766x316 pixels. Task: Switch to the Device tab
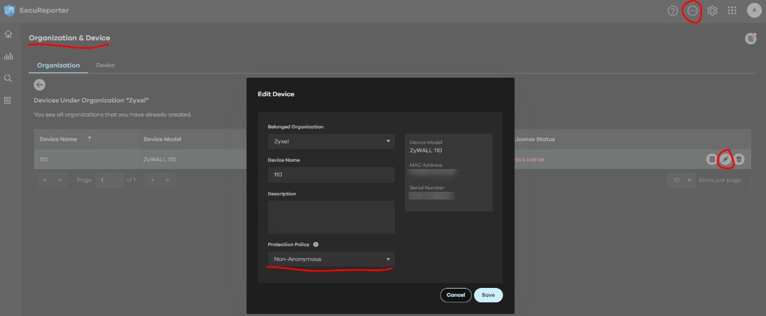point(105,65)
